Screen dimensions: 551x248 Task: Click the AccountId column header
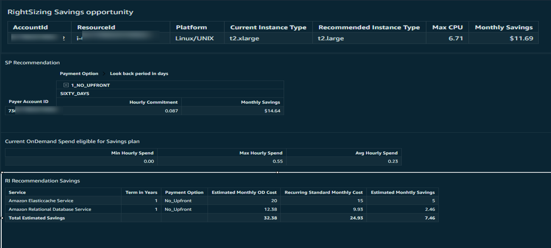click(30, 27)
